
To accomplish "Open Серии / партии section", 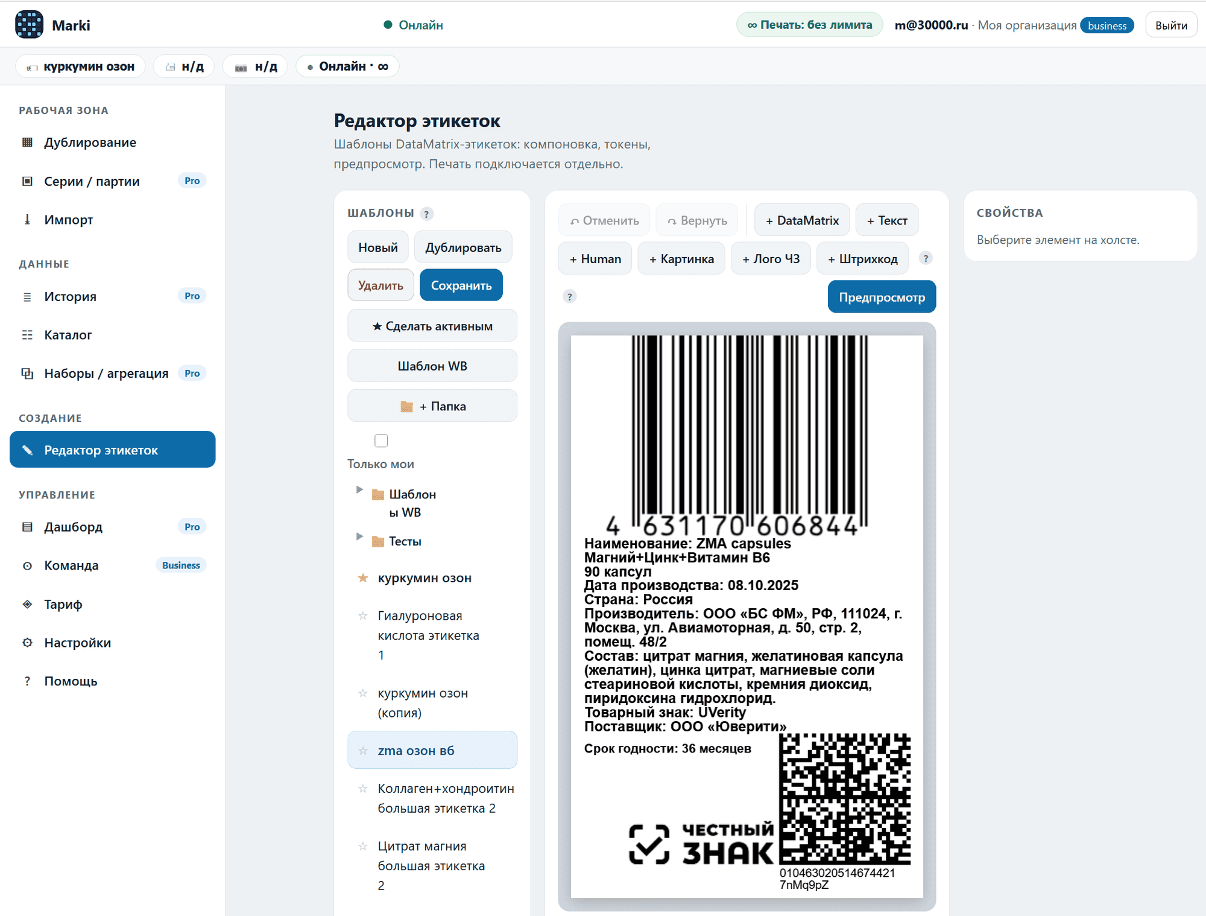I will (113, 181).
